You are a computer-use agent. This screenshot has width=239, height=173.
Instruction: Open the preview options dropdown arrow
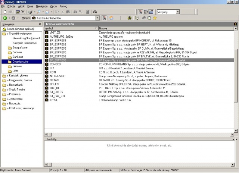point(43,12)
